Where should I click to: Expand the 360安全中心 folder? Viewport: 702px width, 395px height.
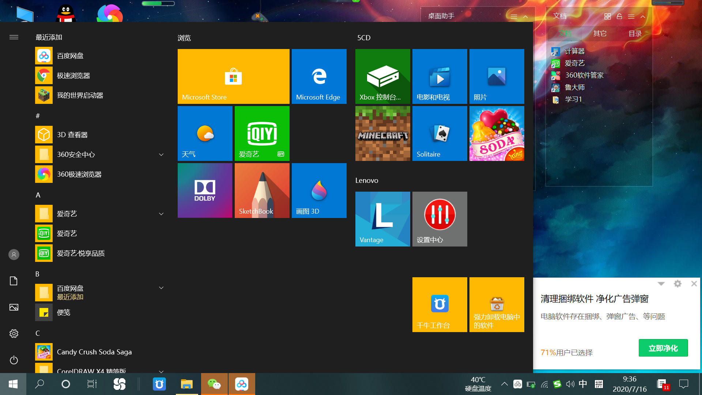pos(161,155)
